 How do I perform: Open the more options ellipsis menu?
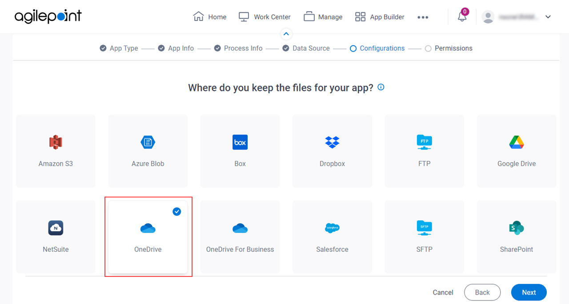423,17
